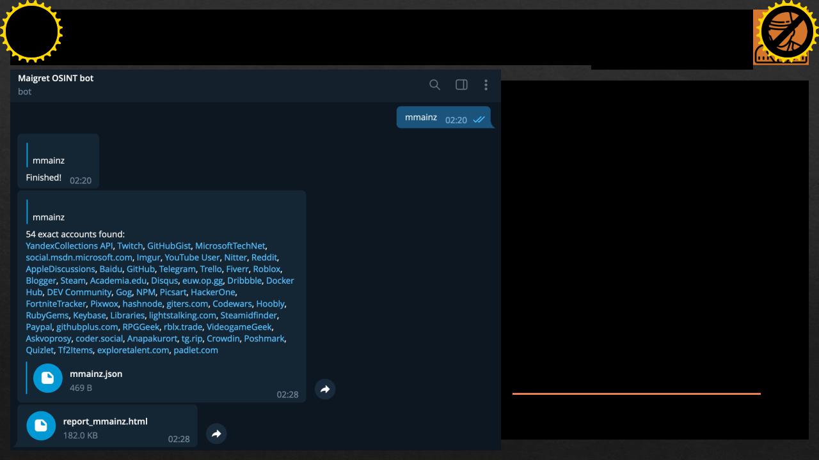Image resolution: width=819 pixels, height=460 pixels.
Task: Open the Fiverr link
Action: coord(237,269)
